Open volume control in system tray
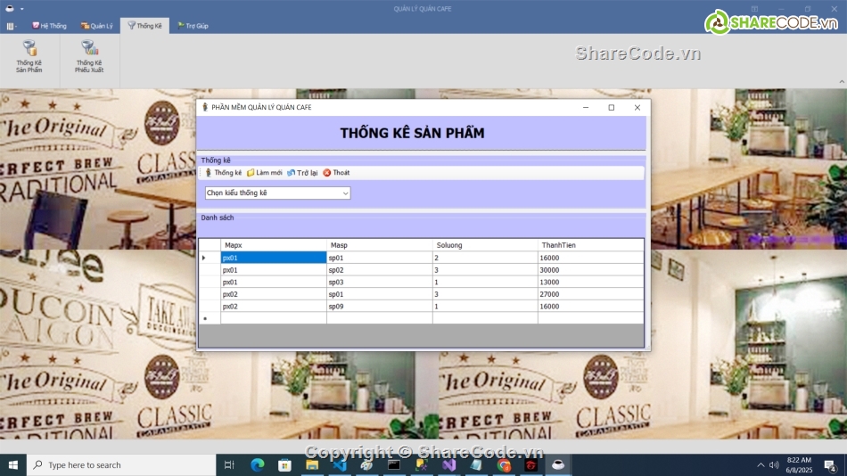Image resolution: width=847 pixels, height=476 pixels. point(774,464)
